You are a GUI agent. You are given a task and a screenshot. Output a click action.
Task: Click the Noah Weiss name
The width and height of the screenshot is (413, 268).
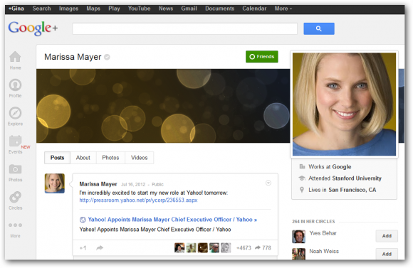tap(324, 251)
